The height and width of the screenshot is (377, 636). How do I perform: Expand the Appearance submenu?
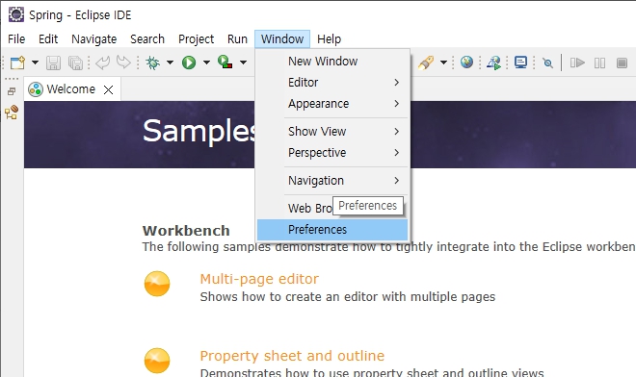(x=332, y=104)
